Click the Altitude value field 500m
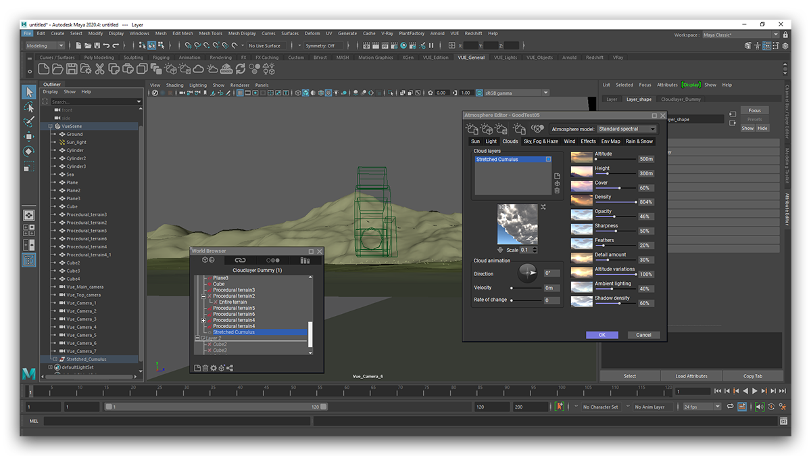 tap(647, 159)
